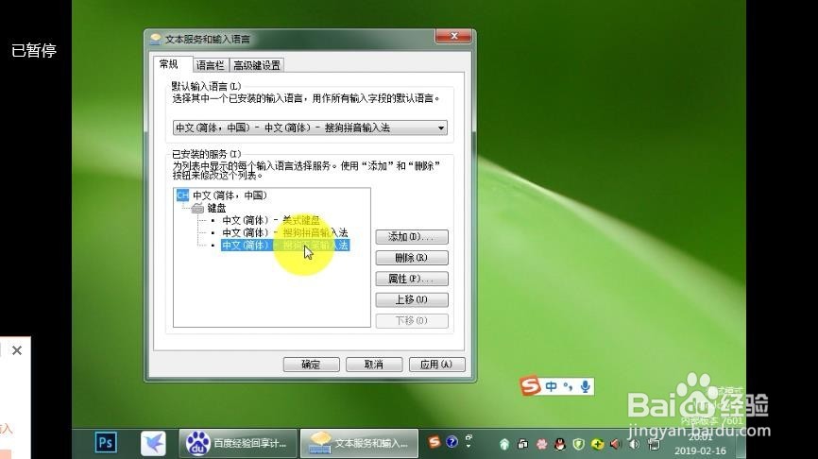Click the CH language badge icon
This screenshot has height=459, width=818.
click(182, 195)
